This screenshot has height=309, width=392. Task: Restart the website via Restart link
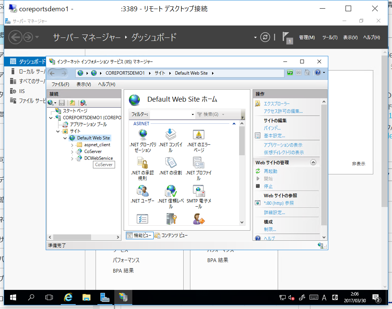point(271,171)
